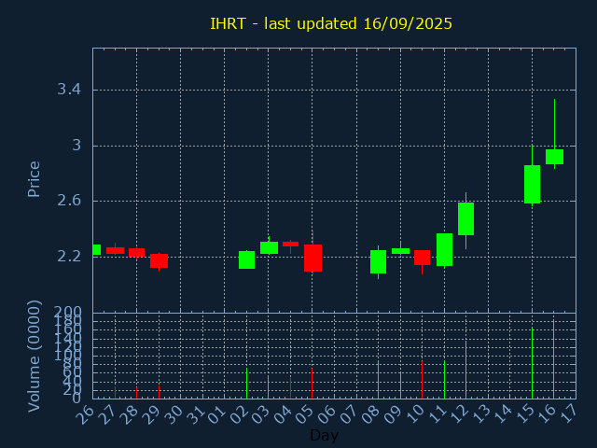This screenshot has height=448, width=597.
Task: Select the red candlestick for day 28
Action: point(137,252)
